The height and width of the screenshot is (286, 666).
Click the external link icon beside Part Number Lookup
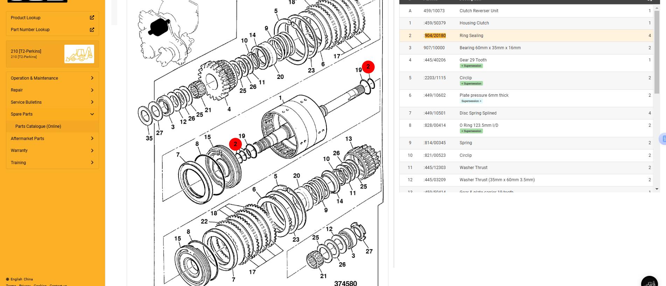tap(92, 30)
